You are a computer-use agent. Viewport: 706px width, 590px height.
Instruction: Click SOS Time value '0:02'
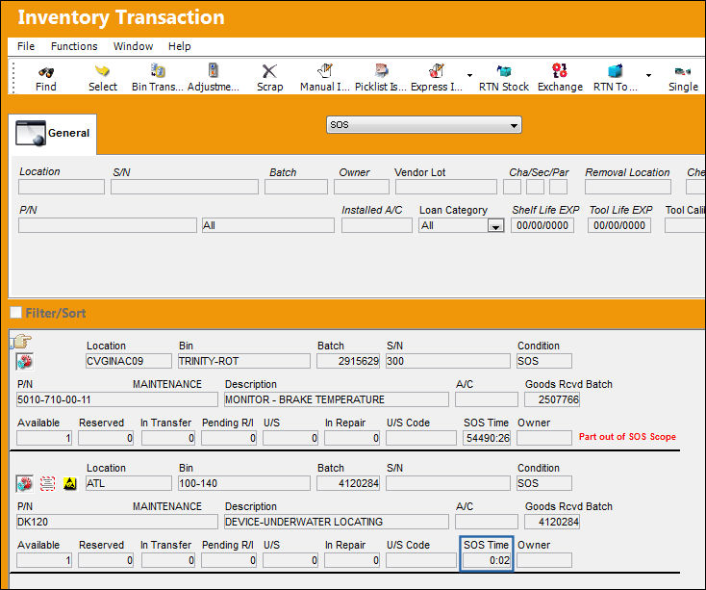point(487,560)
